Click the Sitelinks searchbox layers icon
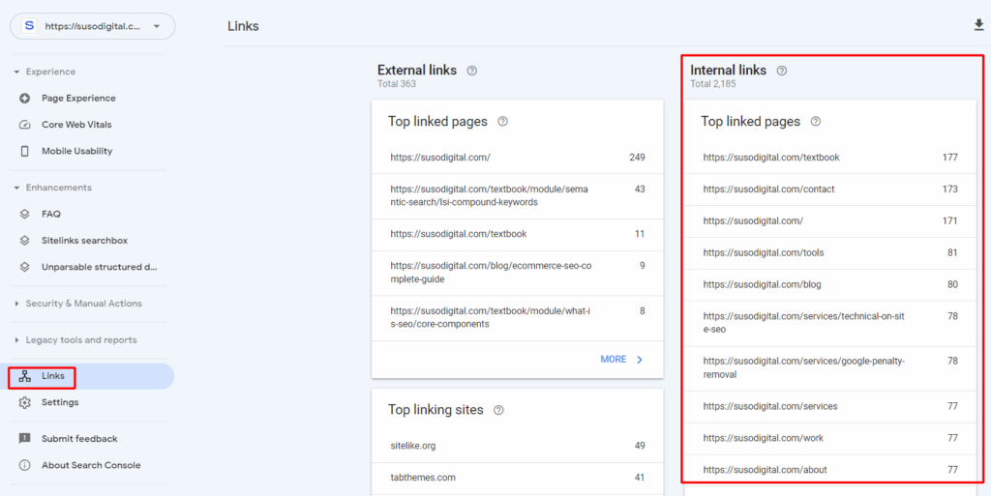This screenshot has width=991, height=496. click(x=24, y=241)
